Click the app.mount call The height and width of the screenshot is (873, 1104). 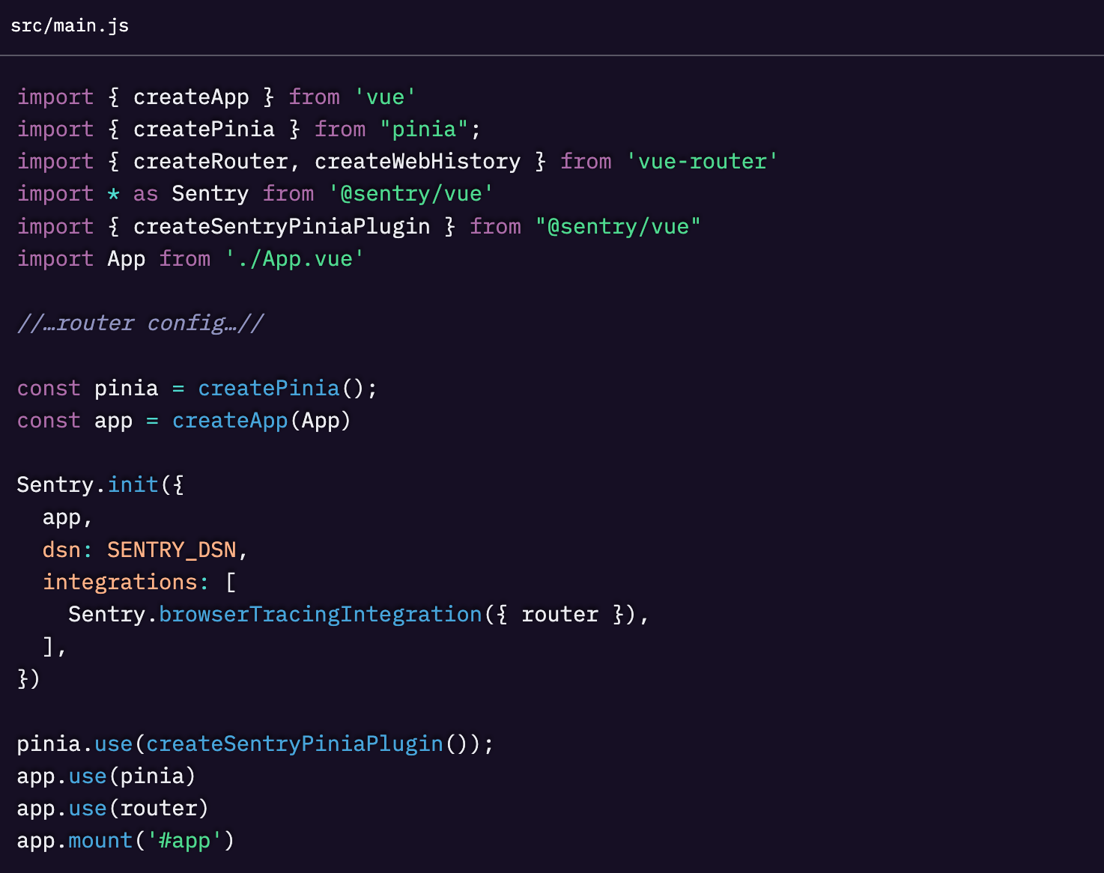tap(126, 841)
